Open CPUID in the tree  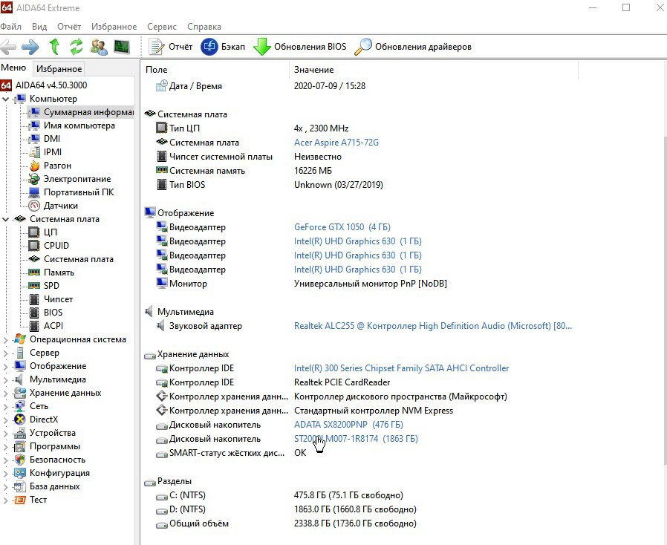click(x=48, y=246)
